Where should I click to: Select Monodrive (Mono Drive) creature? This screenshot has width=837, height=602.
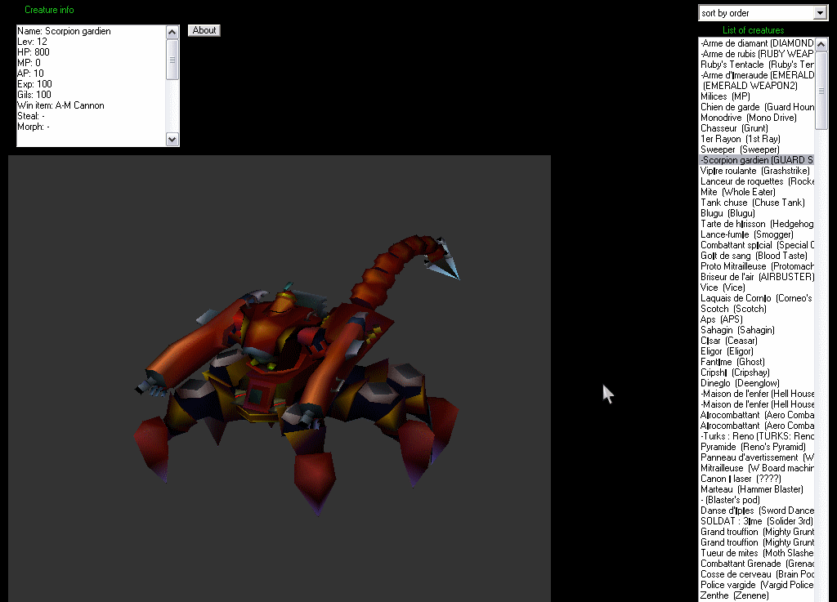pos(757,118)
